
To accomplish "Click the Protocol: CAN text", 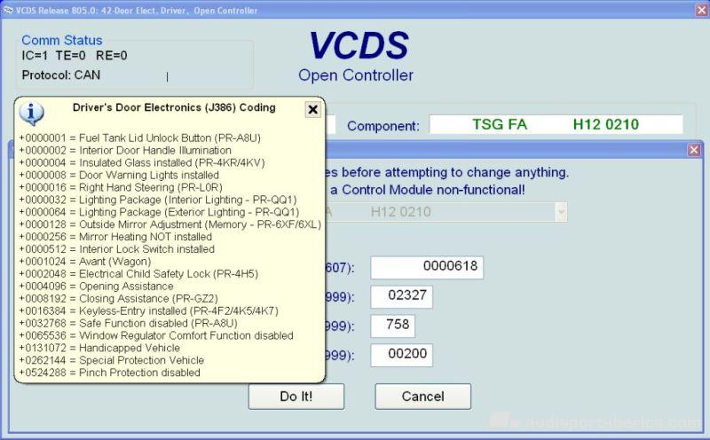I will (x=61, y=75).
